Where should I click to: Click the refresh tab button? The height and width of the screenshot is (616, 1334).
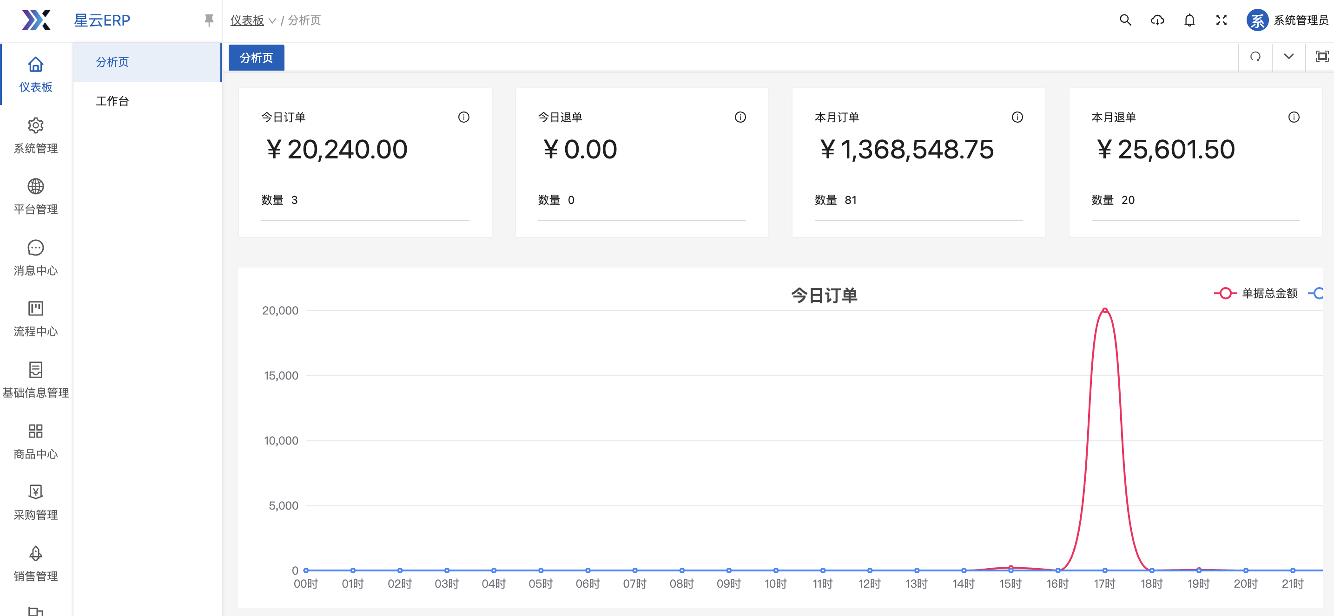(x=1255, y=56)
